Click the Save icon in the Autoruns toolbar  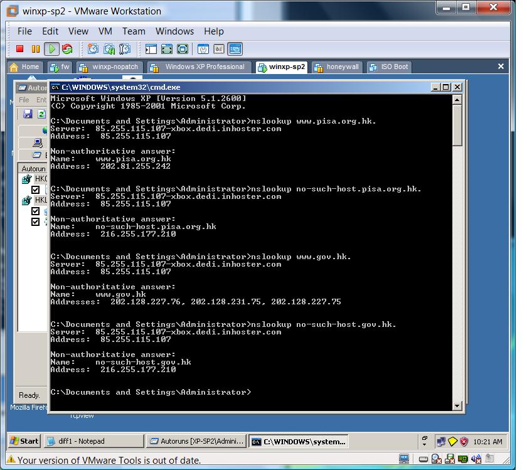pos(28,114)
